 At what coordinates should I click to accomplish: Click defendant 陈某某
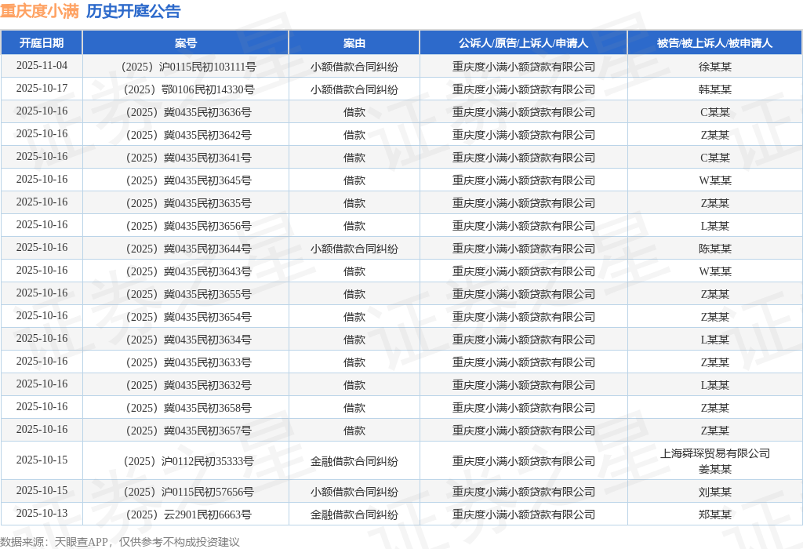715,249
